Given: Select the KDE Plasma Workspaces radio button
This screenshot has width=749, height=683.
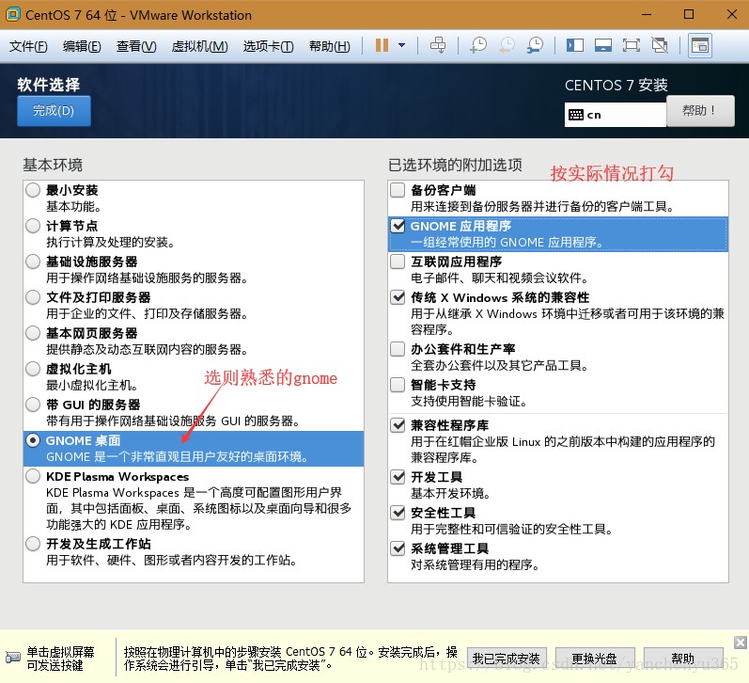Looking at the screenshot, I should pyautogui.click(x=33, y=476).
